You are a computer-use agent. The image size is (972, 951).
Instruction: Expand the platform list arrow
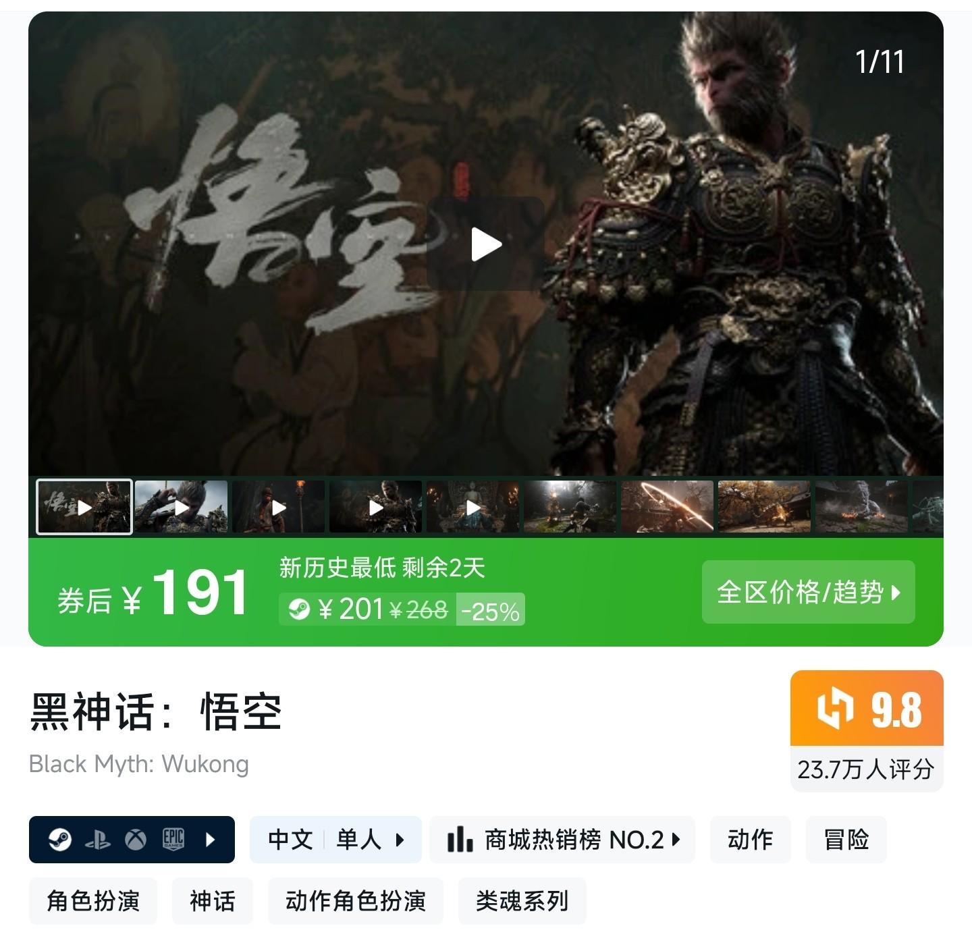point(210,840)
